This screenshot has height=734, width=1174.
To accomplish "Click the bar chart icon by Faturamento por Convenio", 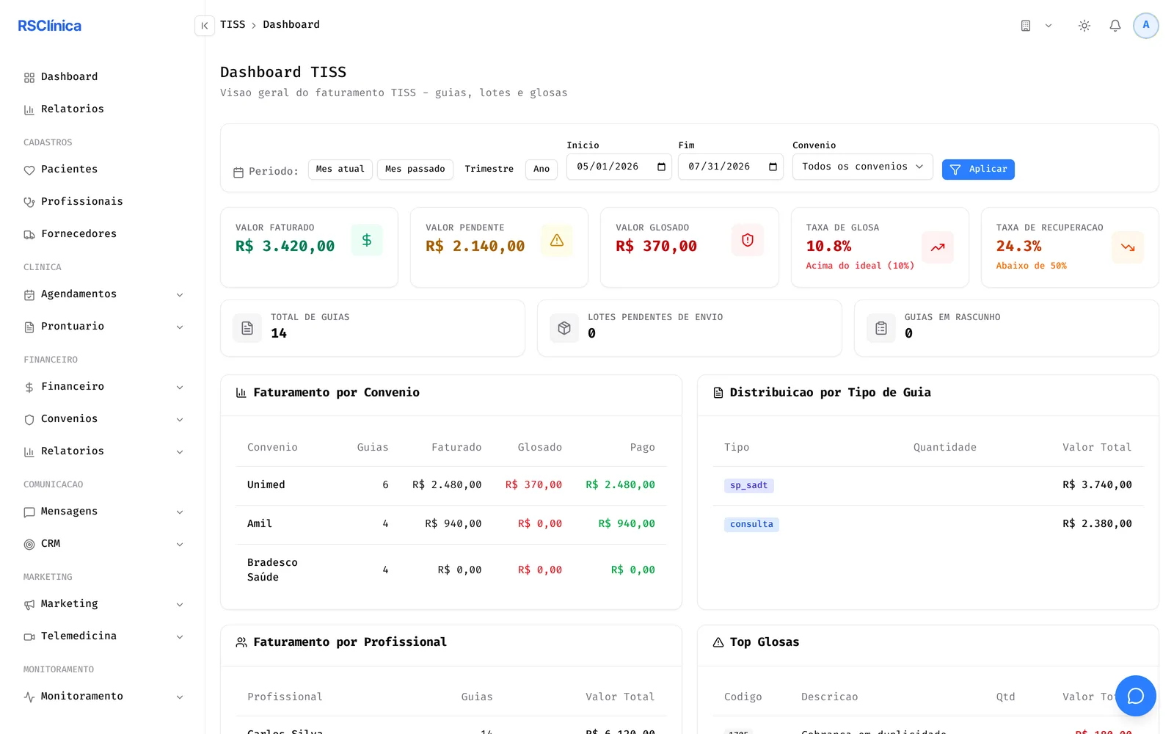I will (241, 393).
